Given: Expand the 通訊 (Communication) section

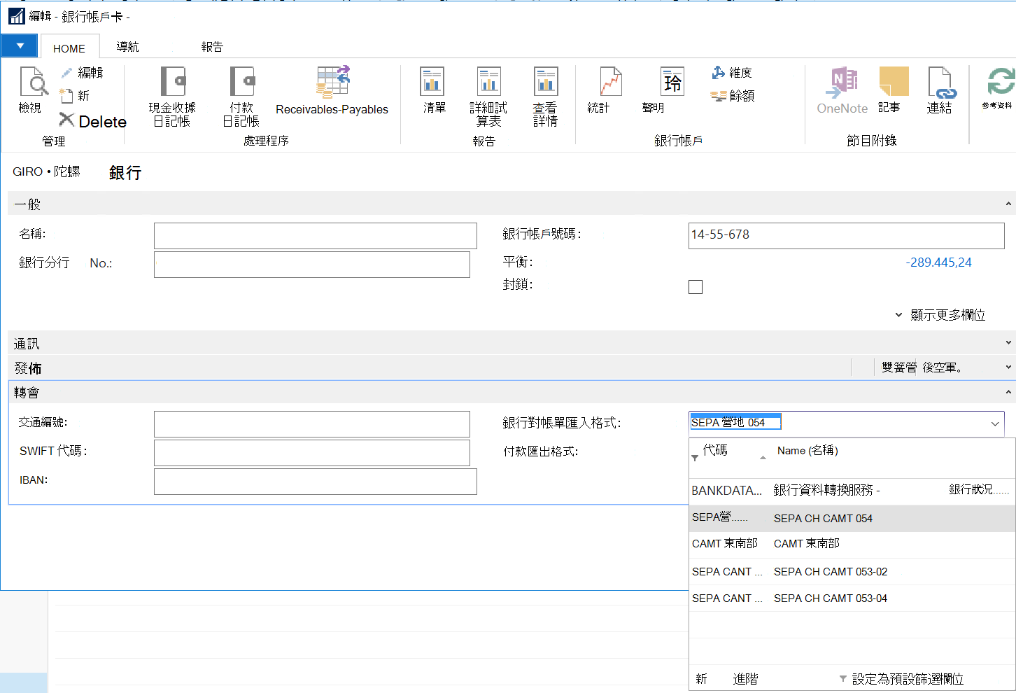Looking at the screenshot, I should [1008, 343].
